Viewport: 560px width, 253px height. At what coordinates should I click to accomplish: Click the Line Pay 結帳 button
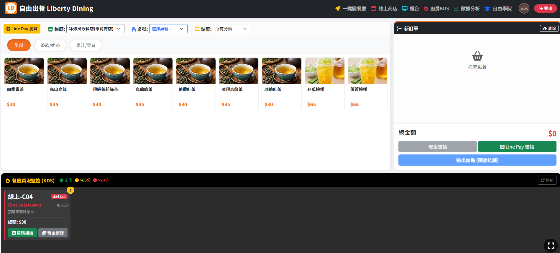pos(517,147)
